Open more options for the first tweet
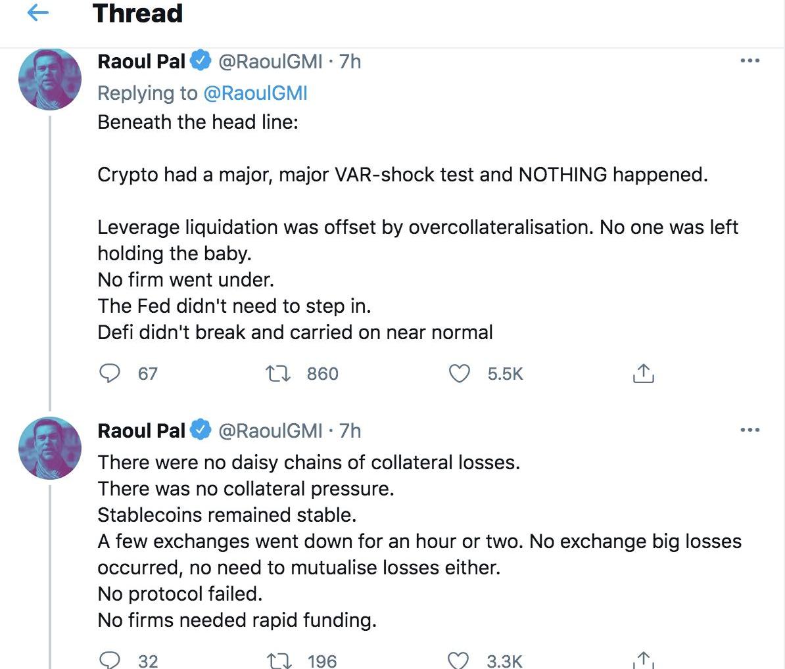This screenshot has width=785, height=669. tap(749, 61)
